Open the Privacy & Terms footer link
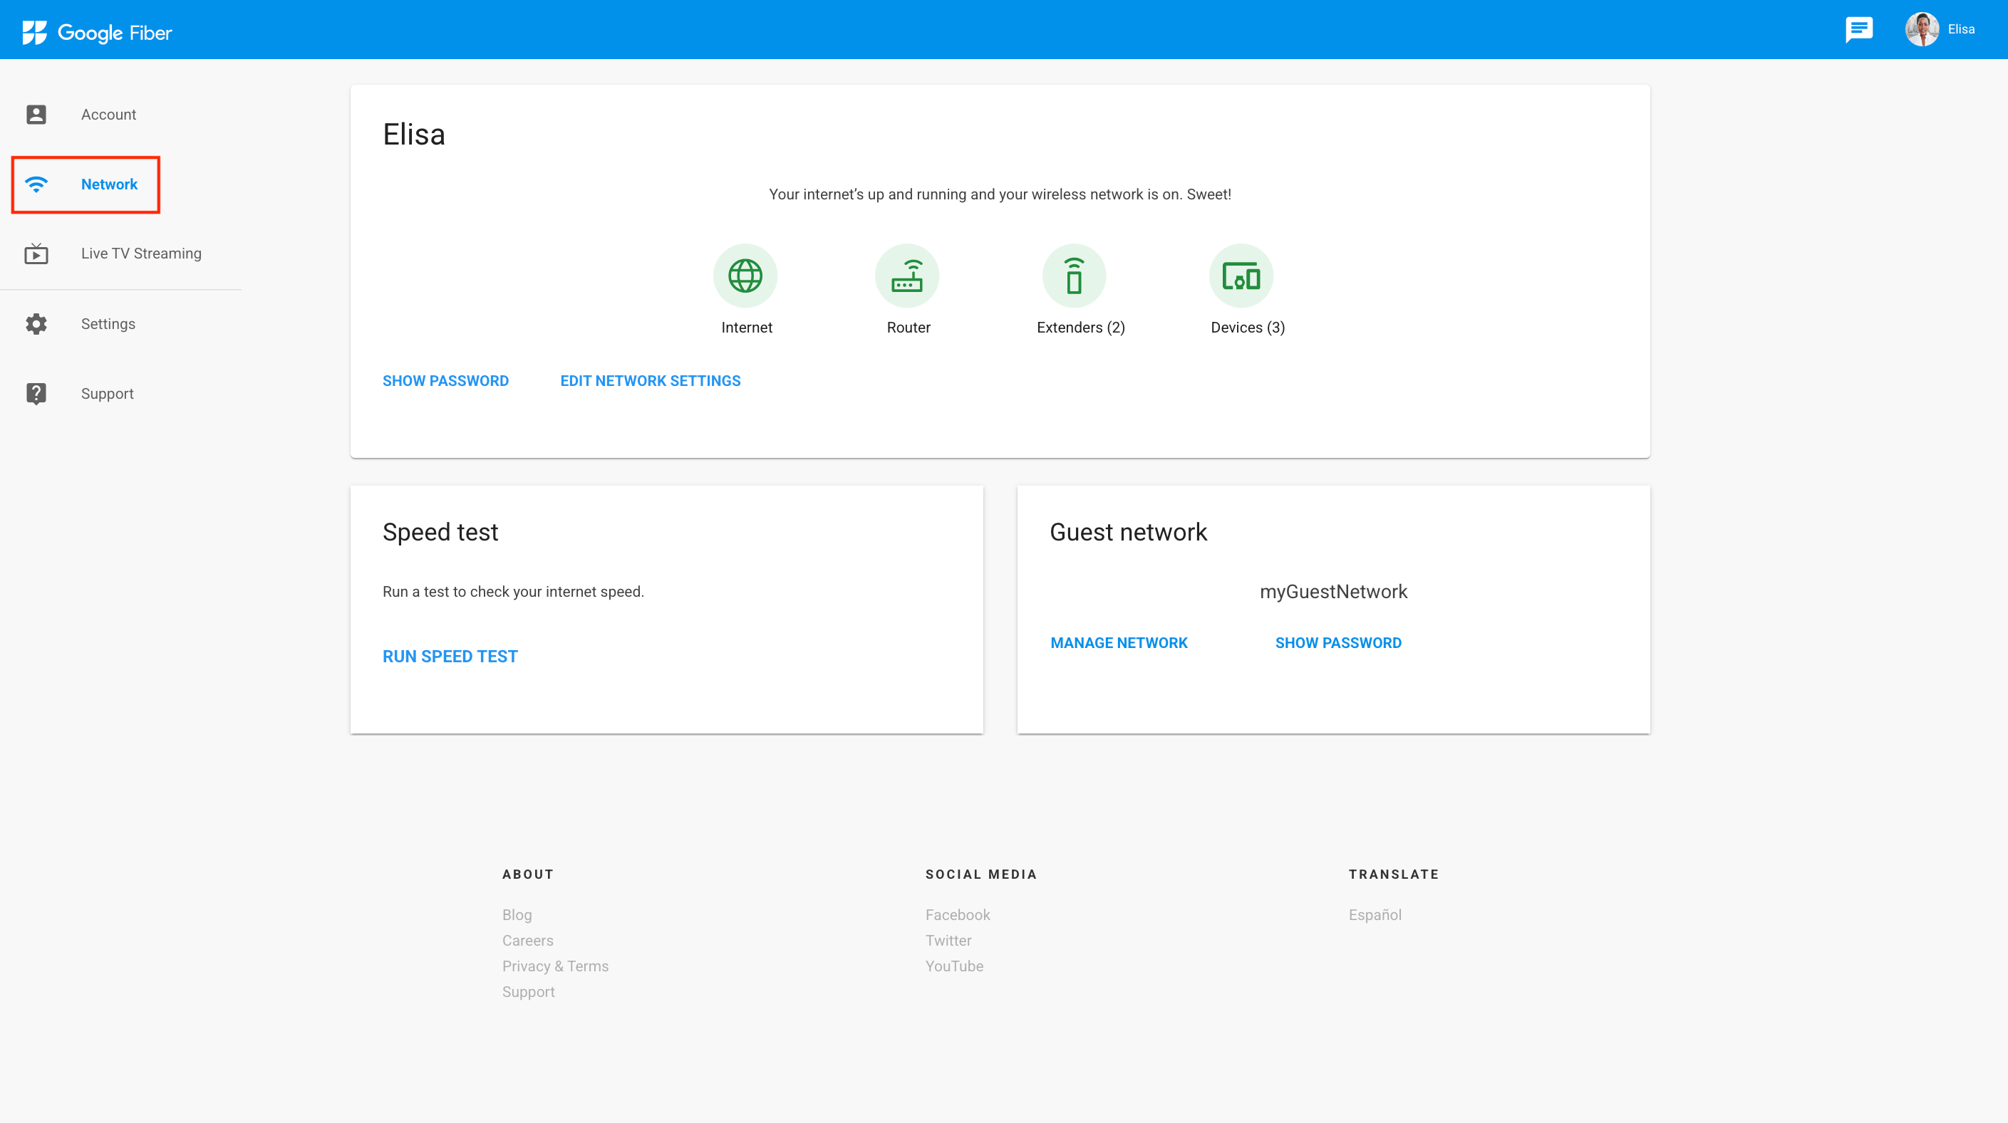 click(x=555, y=966)
